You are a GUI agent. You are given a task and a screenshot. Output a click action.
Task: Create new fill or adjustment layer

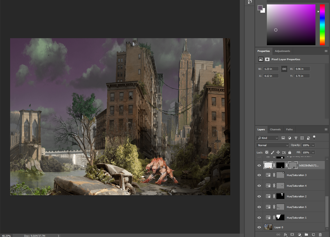click(x=299, y=234)
